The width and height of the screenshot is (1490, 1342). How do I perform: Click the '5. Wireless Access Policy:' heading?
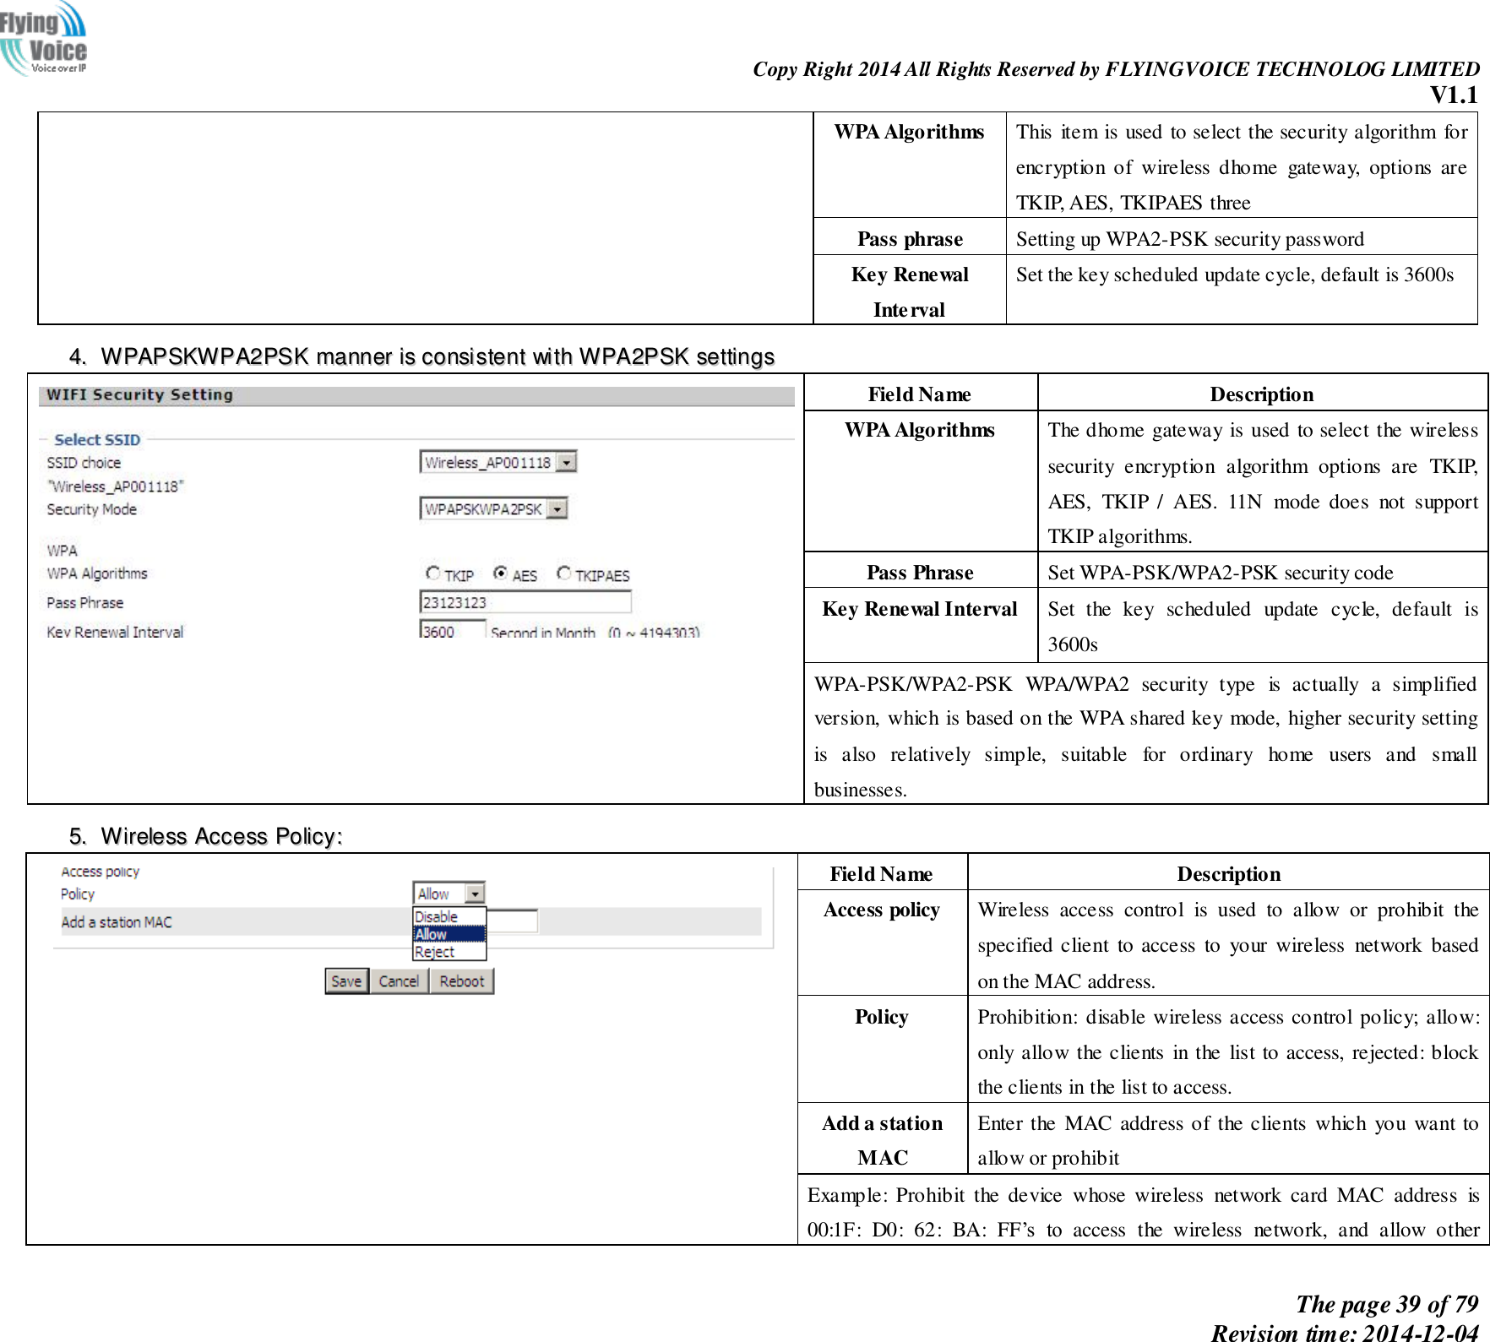pos(205,836)
